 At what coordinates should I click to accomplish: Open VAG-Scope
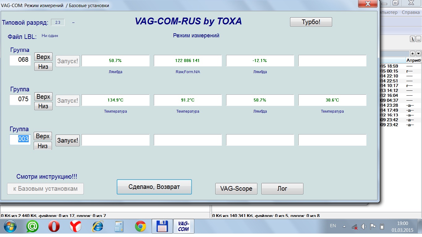click(236, 189)
